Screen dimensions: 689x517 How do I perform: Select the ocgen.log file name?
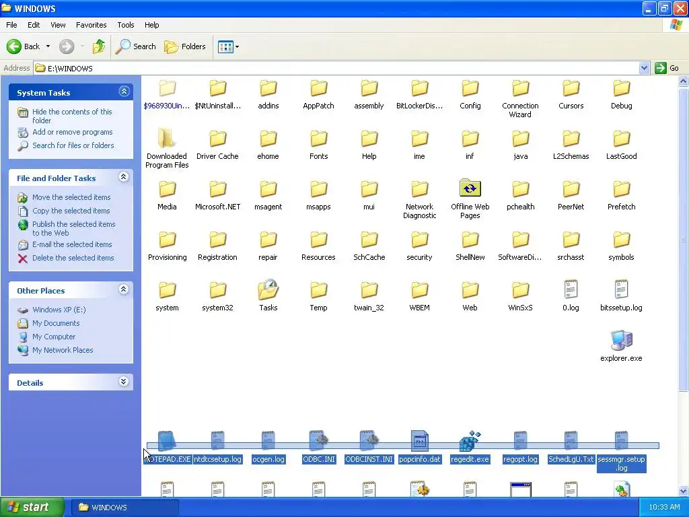[268, 459]
